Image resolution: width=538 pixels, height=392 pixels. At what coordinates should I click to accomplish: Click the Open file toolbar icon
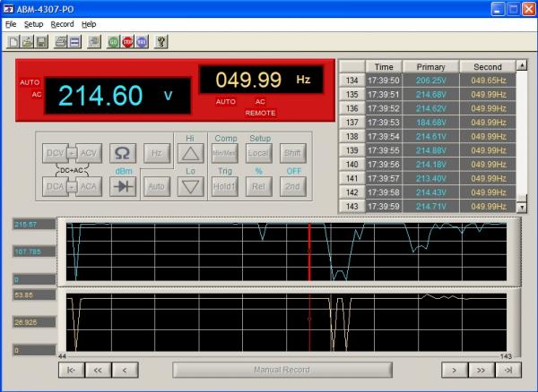(28, 41)
